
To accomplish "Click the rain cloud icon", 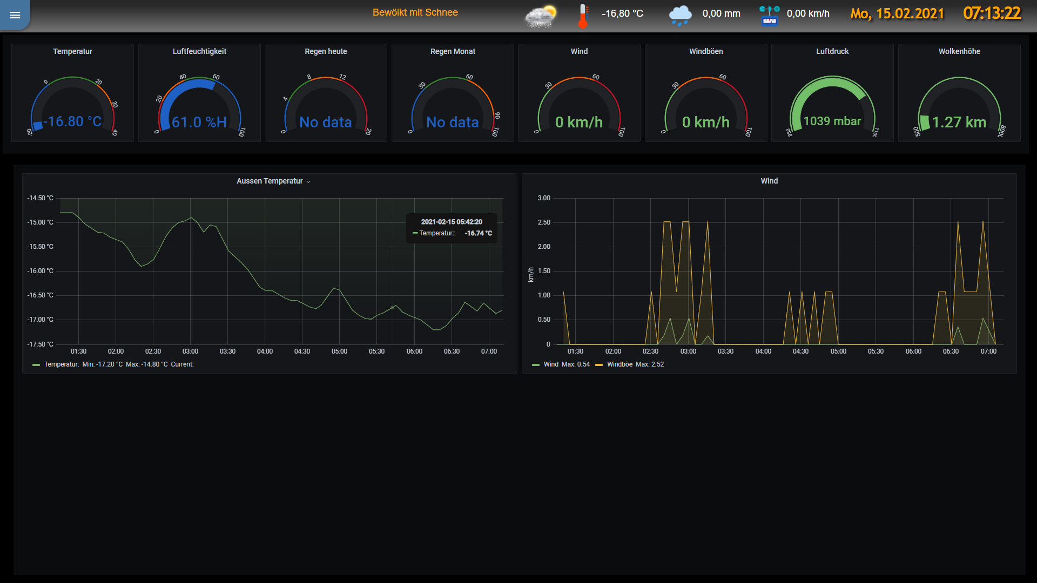I will (x=680, y=15).
